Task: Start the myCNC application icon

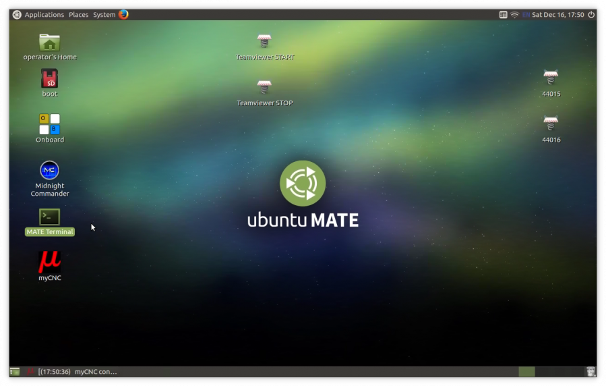Action: pyautogui.click(x=49, y=261)
